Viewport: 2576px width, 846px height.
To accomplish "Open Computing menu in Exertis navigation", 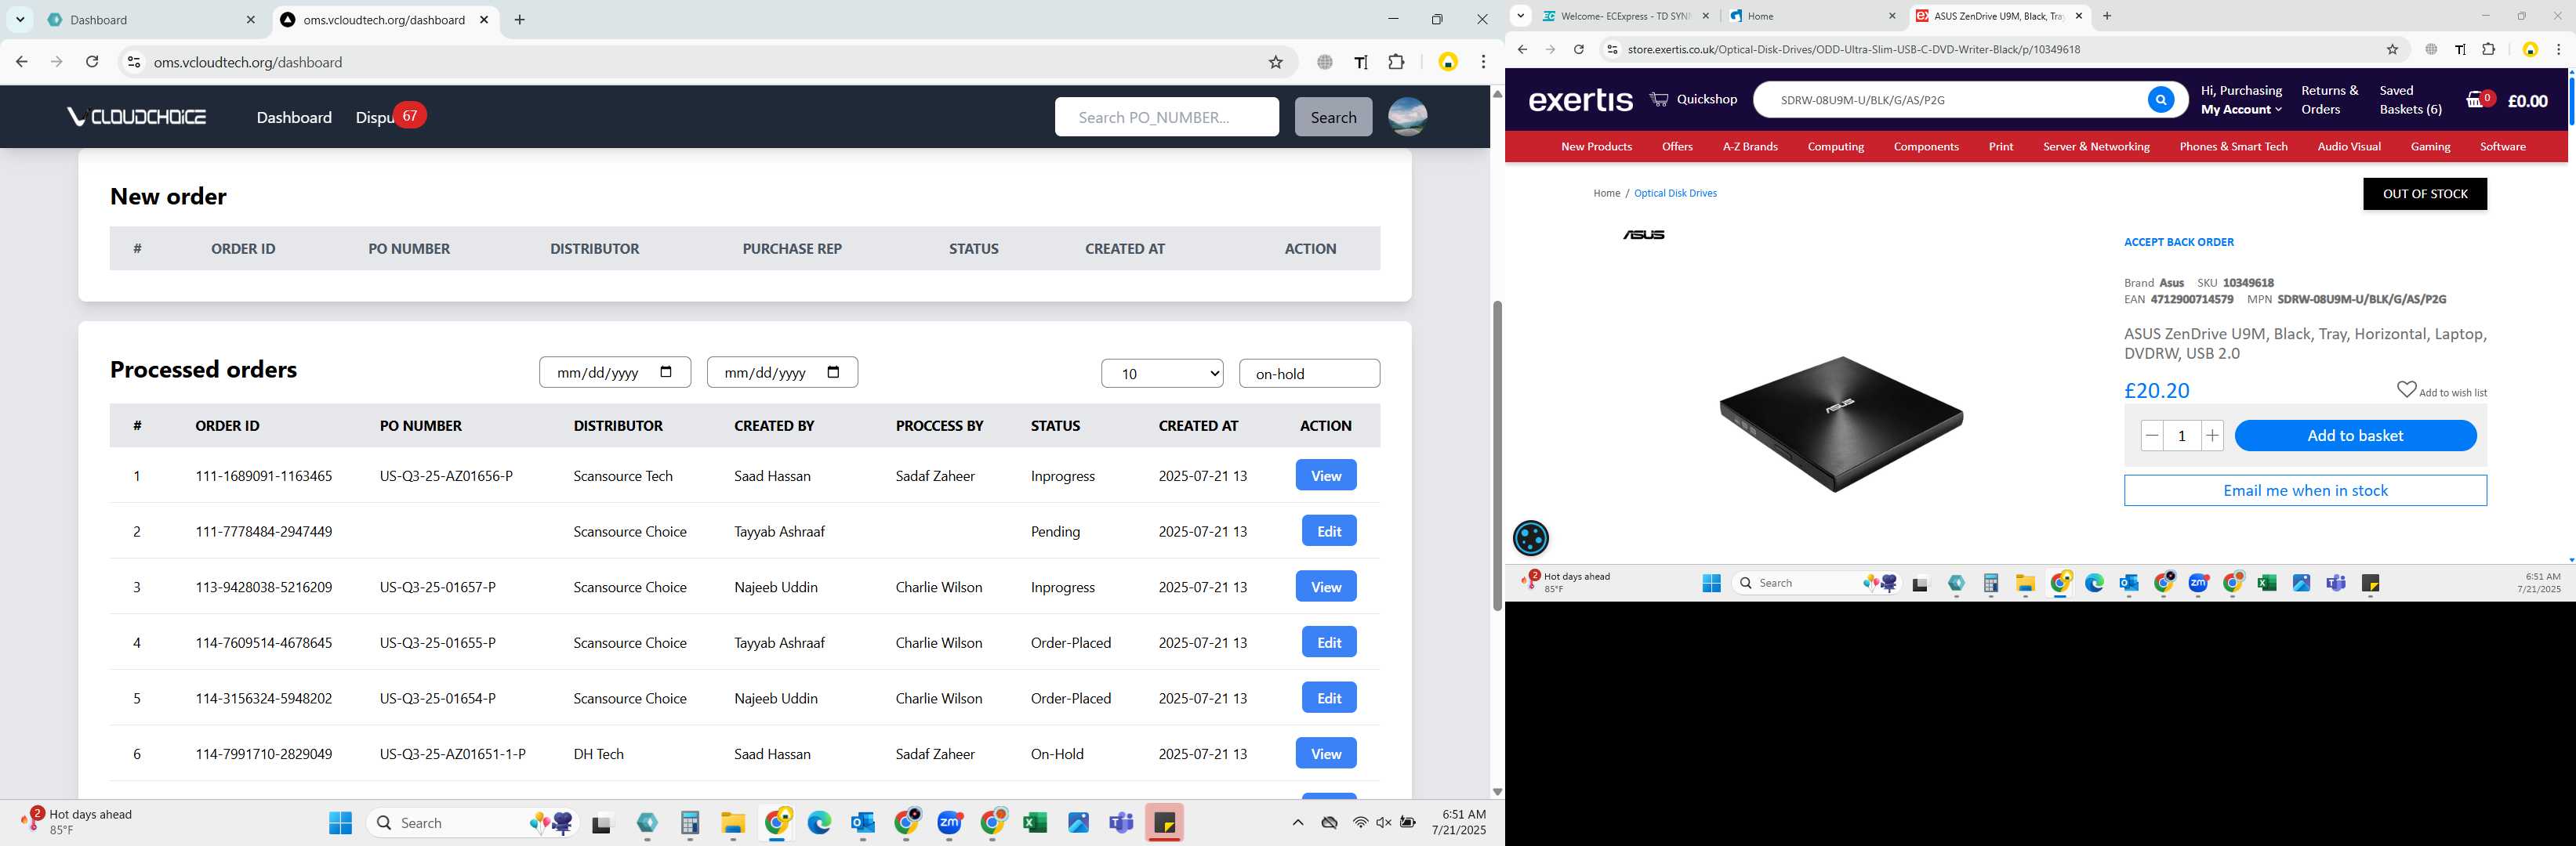I will [1835, 146].
